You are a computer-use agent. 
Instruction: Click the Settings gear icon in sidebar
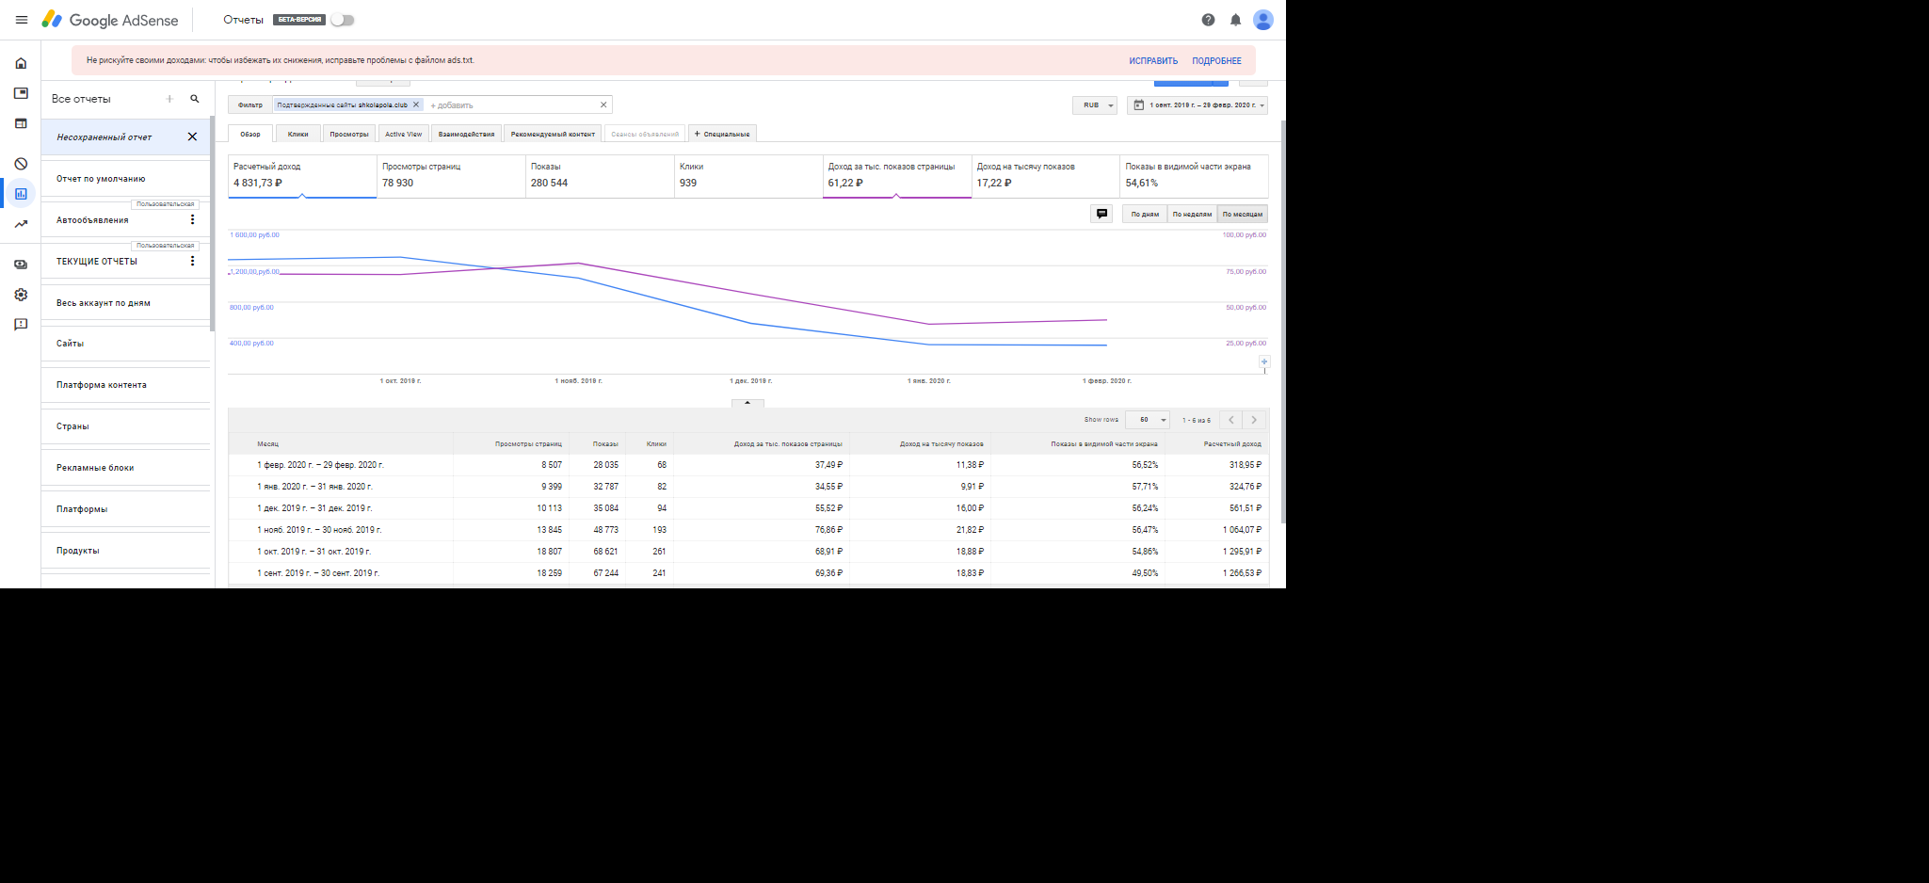pos(21,295)
